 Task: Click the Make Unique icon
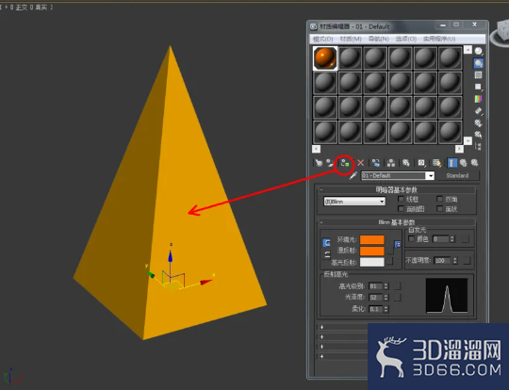pos(391,163)
